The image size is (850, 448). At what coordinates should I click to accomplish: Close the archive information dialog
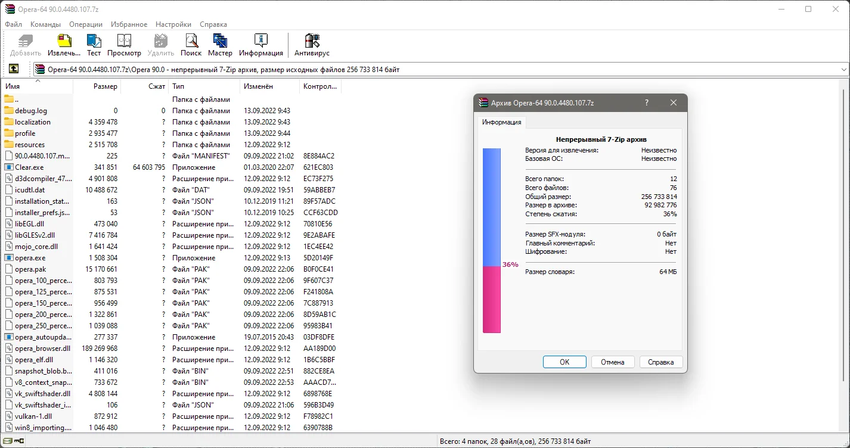coord(674,102)
